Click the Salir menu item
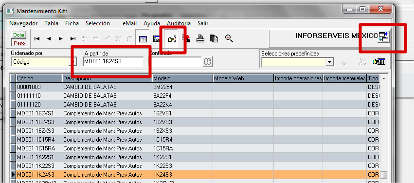 coord(203,23)
